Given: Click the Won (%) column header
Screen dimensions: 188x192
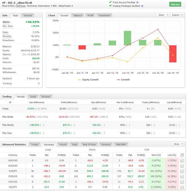Looking at the screenshot, I should click(156, 155).
